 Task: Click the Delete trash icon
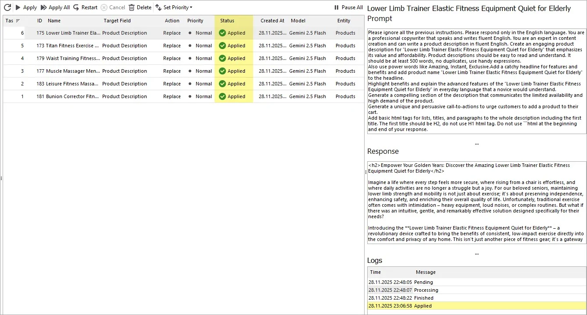click(131, 7)
